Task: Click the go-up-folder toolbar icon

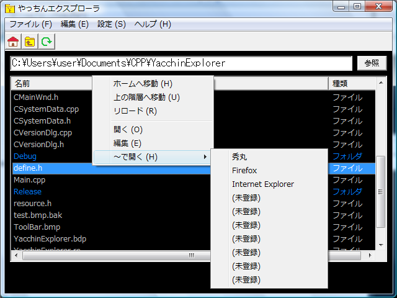Action: pyautogui.click(x=29, y=42)
